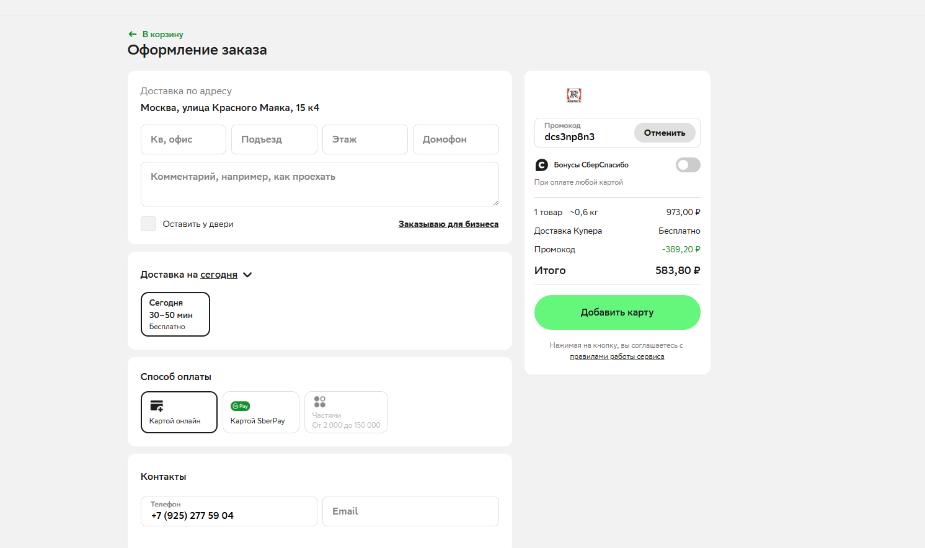Open the сегодня delivery date dropdown
This screenshot has height=548, width=925.
(219, 275)
